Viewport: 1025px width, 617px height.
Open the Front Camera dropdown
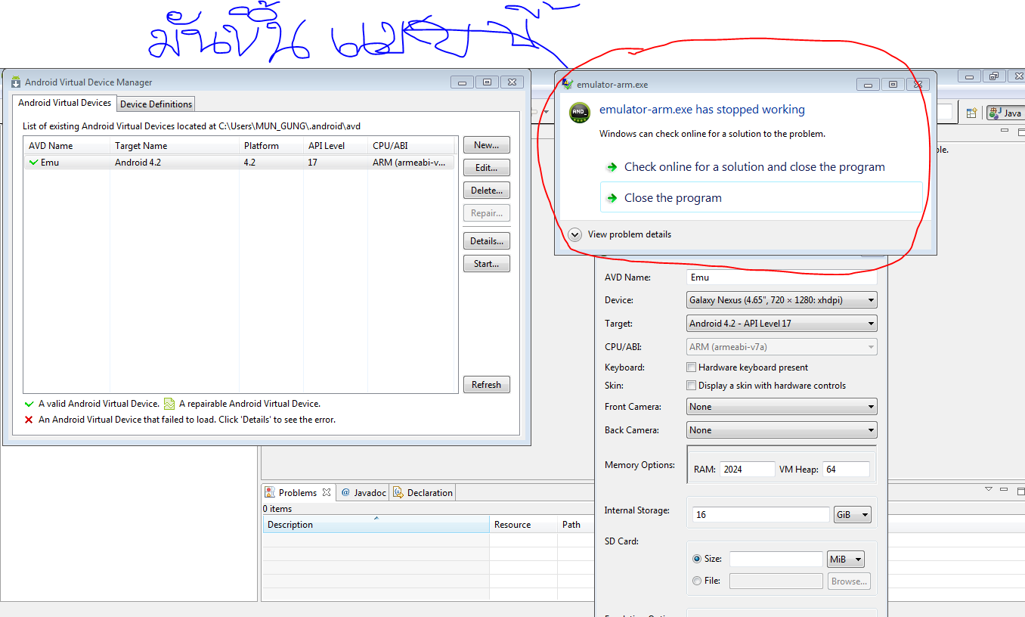[782, 407]
